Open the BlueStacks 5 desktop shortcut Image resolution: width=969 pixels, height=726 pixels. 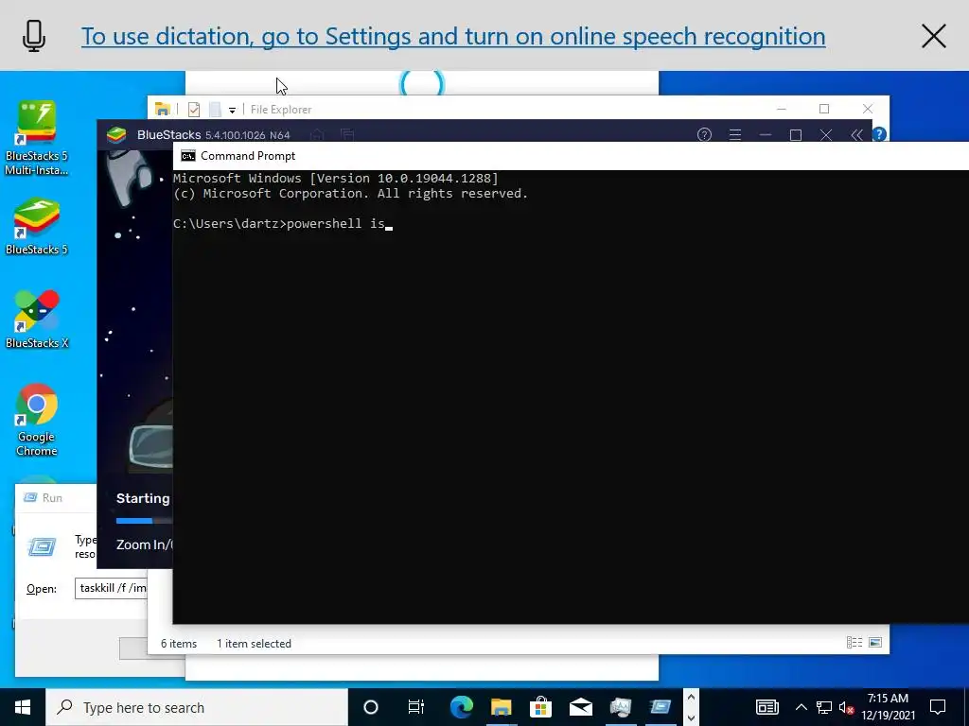37,226
